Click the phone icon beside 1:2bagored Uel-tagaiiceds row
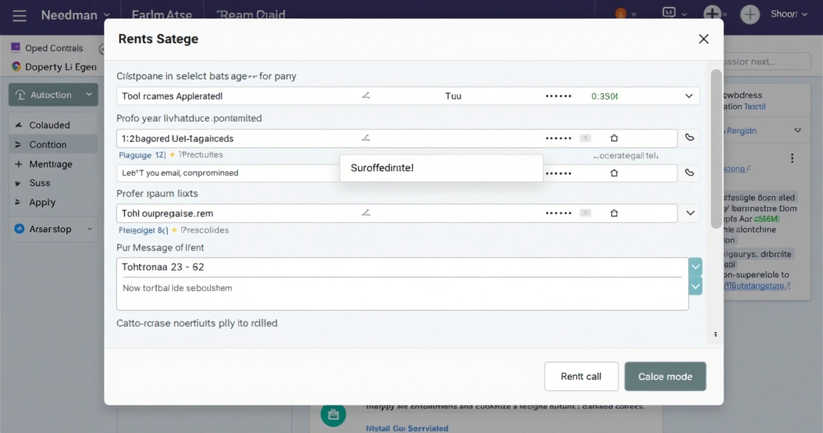Viewport: 823px width, 433px height. (x=690, y=137)
